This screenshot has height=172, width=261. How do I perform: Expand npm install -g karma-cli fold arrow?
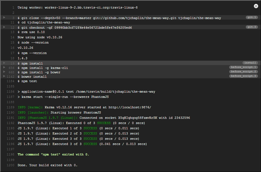4,67
